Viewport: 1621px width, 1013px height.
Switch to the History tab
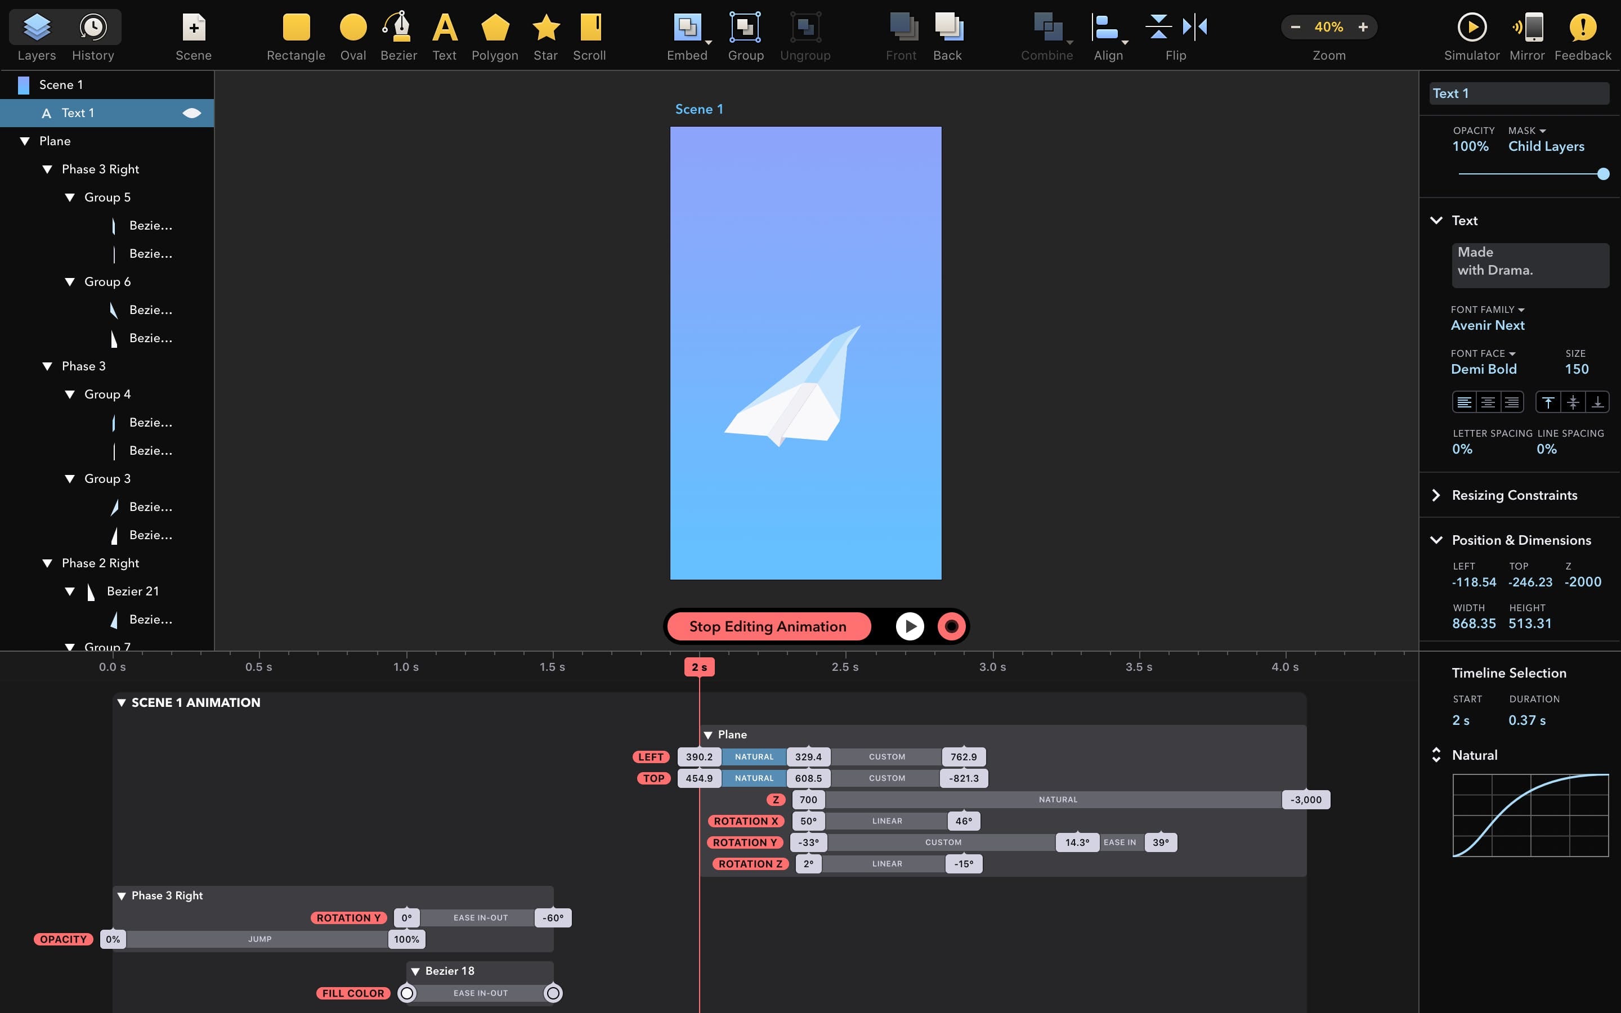tap(93, 28)
